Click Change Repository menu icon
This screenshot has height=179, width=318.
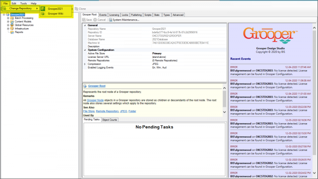pyautogui.click(x=5, y=8)
